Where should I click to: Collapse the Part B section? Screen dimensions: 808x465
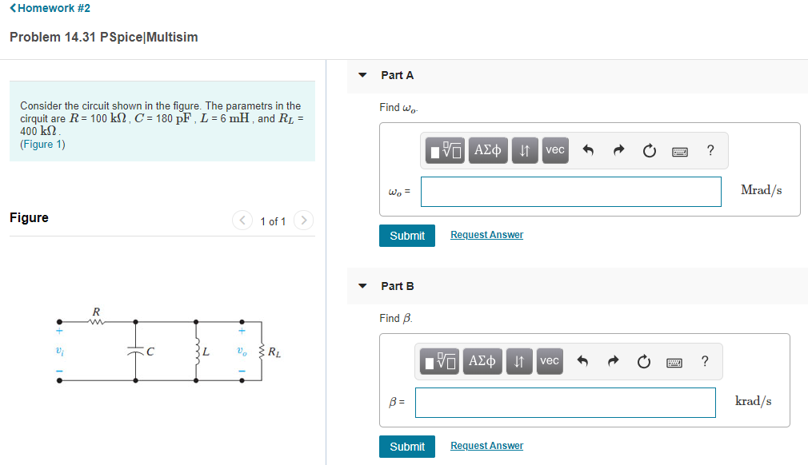pos(362,285)
